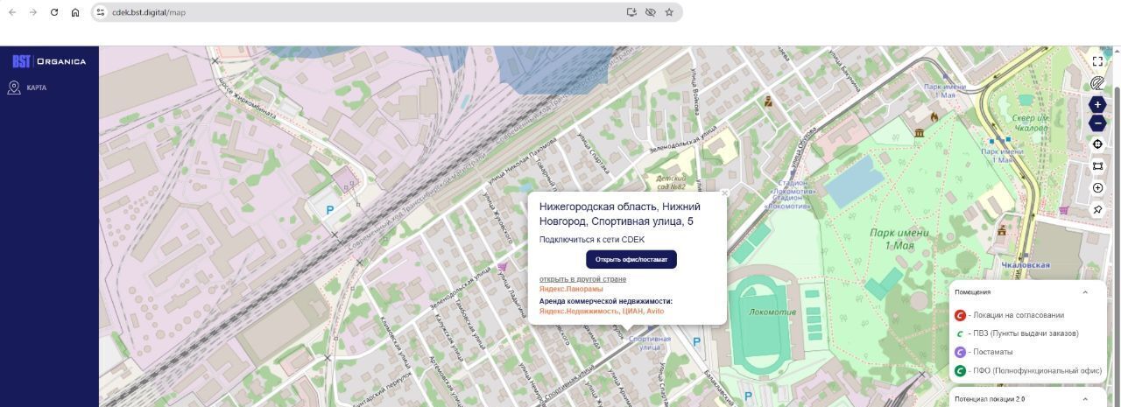The width and height of the screenshot is (1121, 407).
Task: Open site info icon in address bar
Action: point(101,12)
